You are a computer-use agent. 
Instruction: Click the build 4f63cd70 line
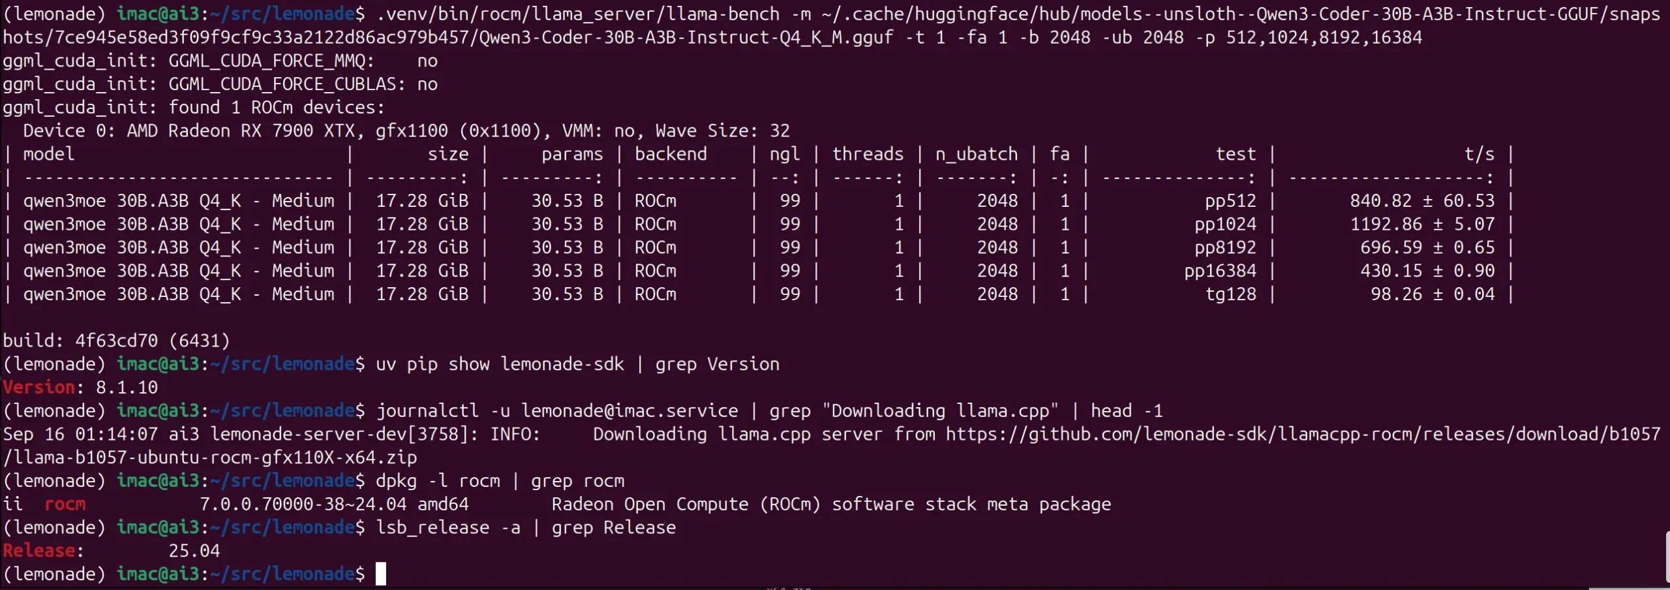[x=116, y=341]
